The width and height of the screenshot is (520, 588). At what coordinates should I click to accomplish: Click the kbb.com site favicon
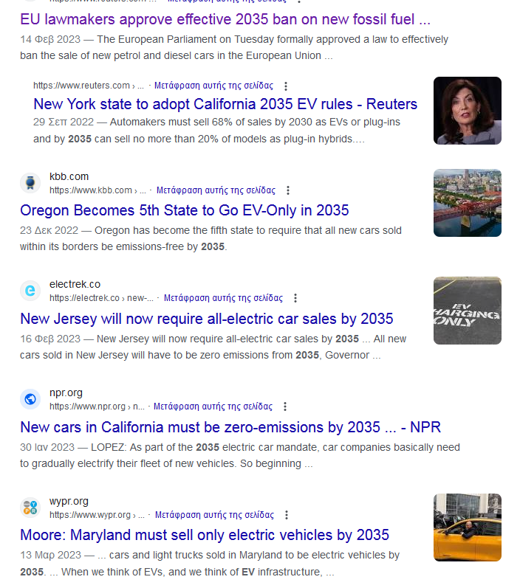click(x=30, y=183)
